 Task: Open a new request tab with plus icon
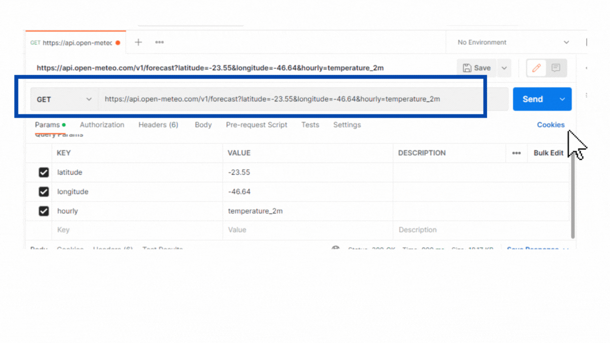click(138, 42)
